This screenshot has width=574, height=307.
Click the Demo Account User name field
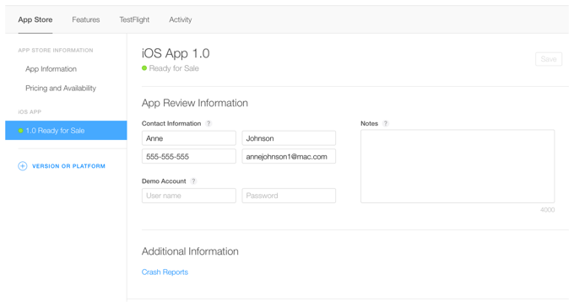(189, 196)
